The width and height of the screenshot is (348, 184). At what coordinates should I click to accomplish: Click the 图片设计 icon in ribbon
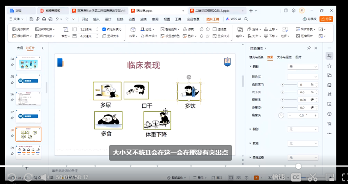point(143,36)
